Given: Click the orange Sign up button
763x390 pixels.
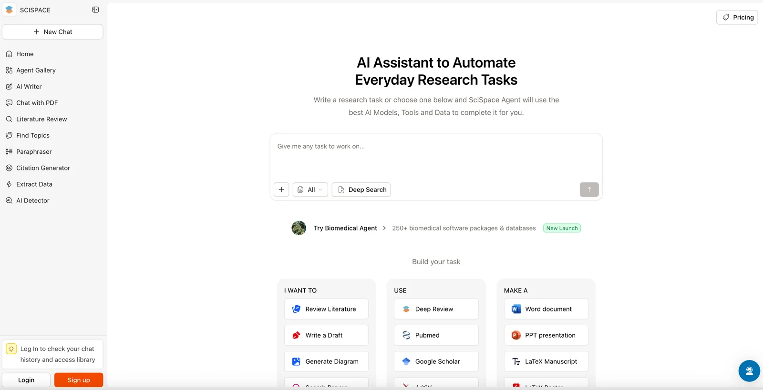Looking at the screenshot, I should 79,380.
